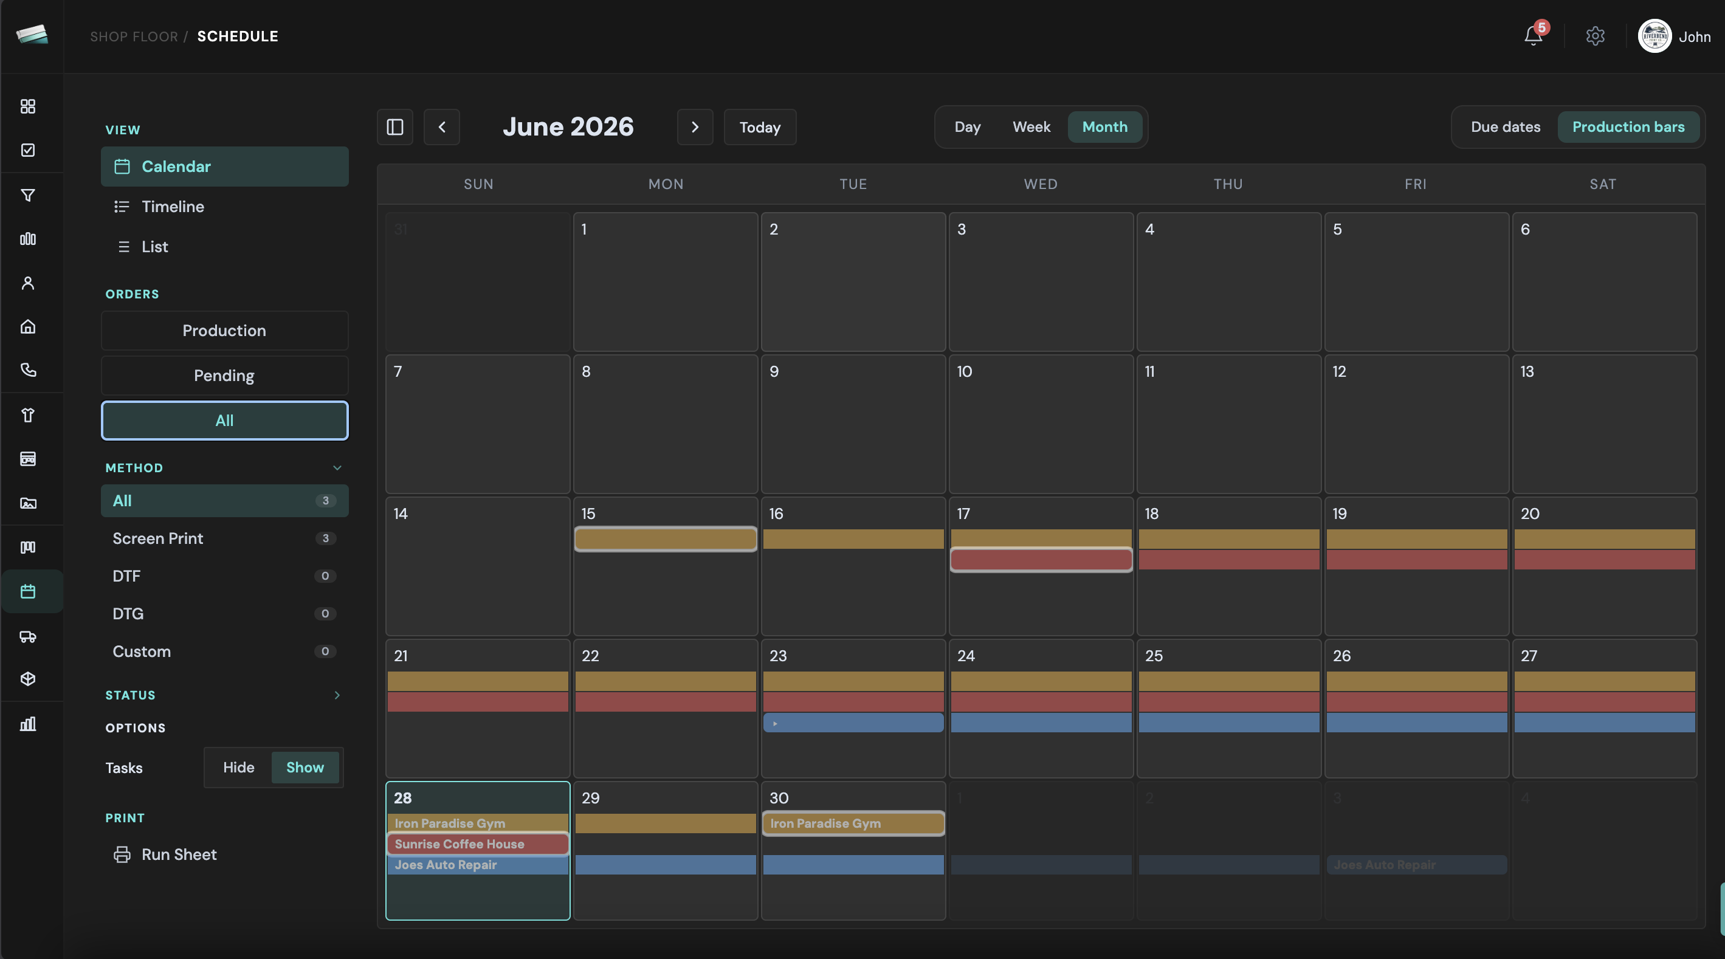
Task: Select DTG method filter
Action: (224, 613)
